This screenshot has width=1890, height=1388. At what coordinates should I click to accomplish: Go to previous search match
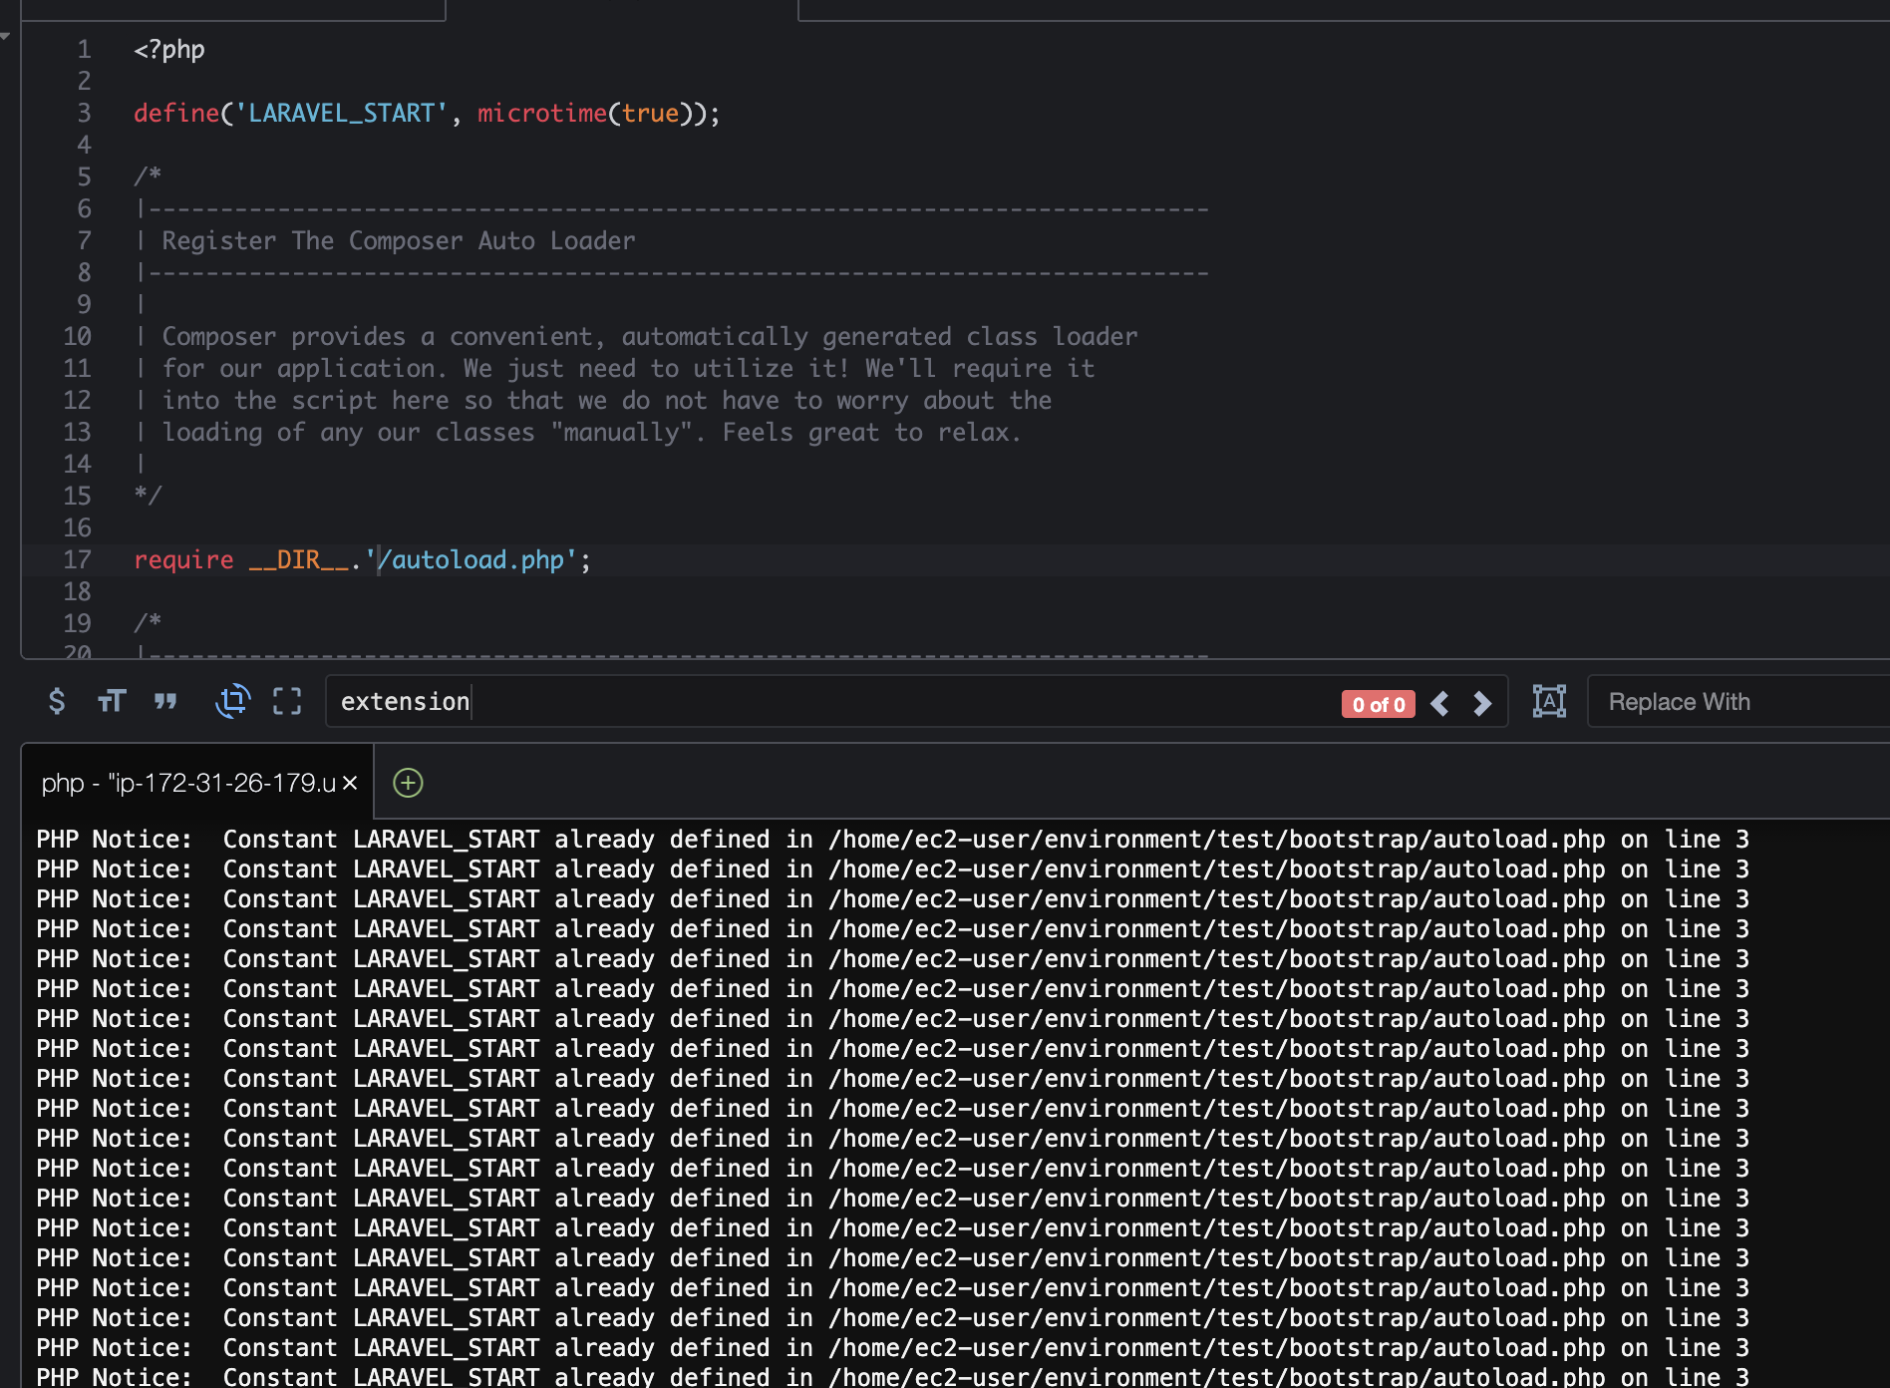click(1439, 704)
